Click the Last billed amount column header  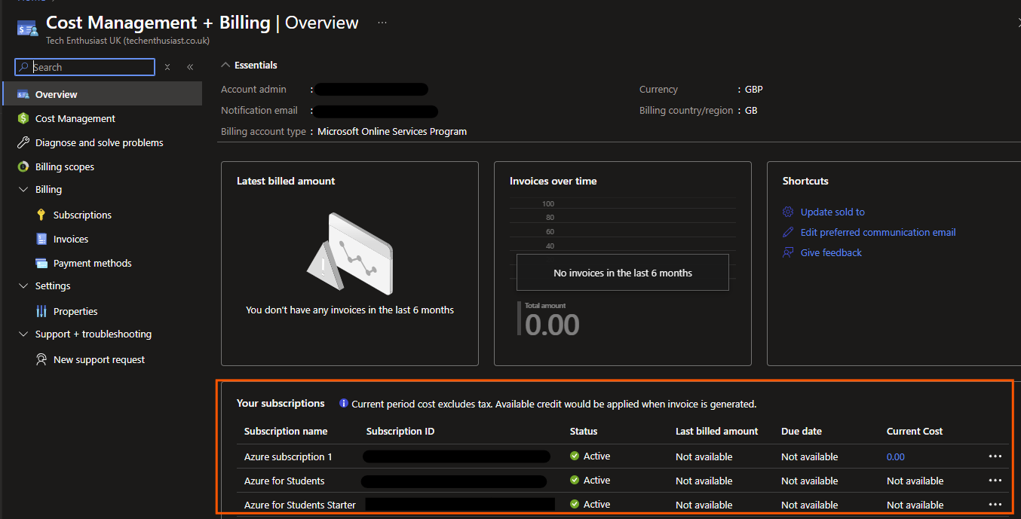717,431
